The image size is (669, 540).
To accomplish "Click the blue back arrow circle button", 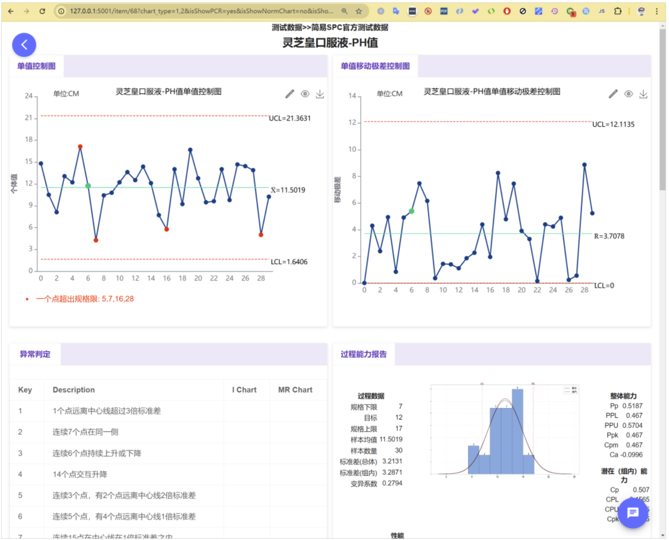I will pos(24,45).
